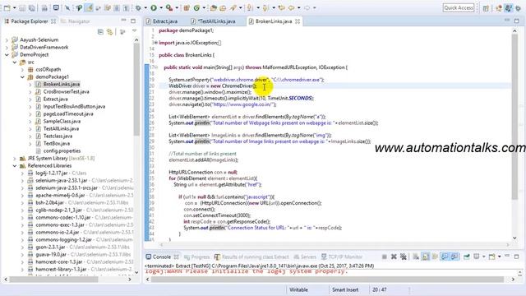526x296 pixels.
Task: Click the Forward navigation arrow icon
Action: [307, 7]
